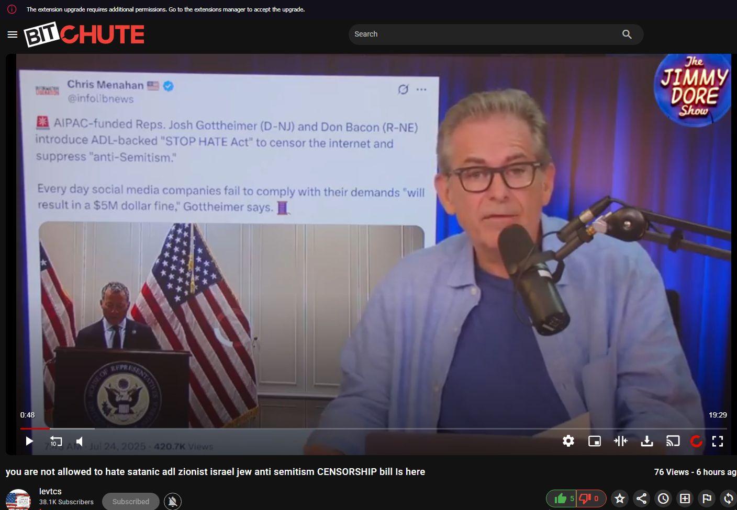Play the video
The width and height of the screenshot is (737, 510).
pyautogui.click(x=29, y=441)
